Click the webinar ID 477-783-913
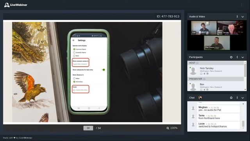Image resolution: width=250 pixels, height=141 pixels. coord(168,16)
